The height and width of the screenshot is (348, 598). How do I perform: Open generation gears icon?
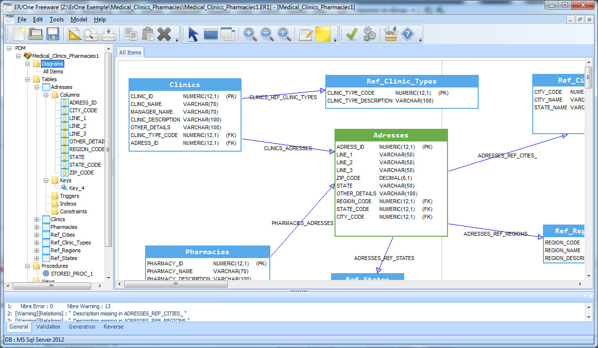[x=369, y=34]
